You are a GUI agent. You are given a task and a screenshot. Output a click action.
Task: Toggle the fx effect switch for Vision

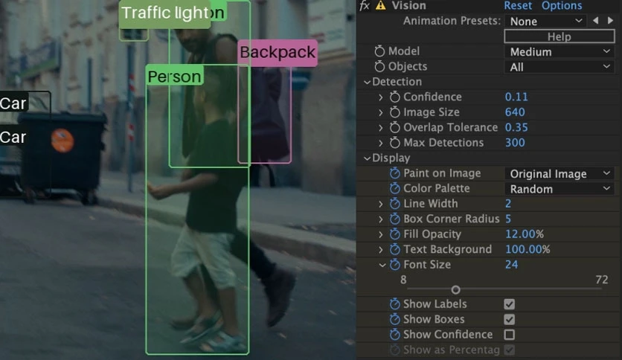(364, 5)
